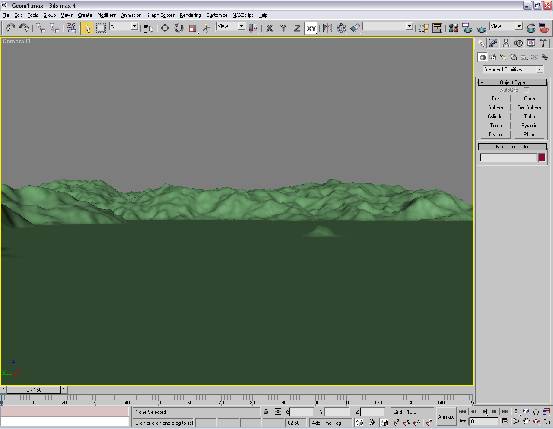Click the Quick Render teapot icon
The width and height of the screenshot is (553, 429).
pyautogui.click(x=481, y=28)
